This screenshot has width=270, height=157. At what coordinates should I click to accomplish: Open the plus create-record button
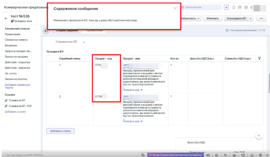coord(226,7)
